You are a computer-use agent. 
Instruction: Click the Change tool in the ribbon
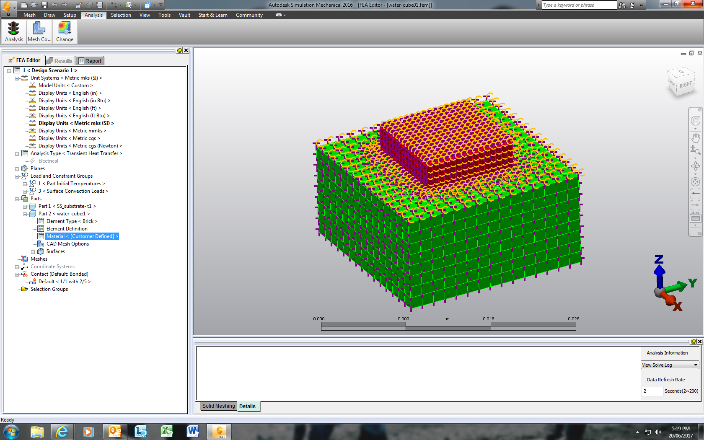point(65,31)
